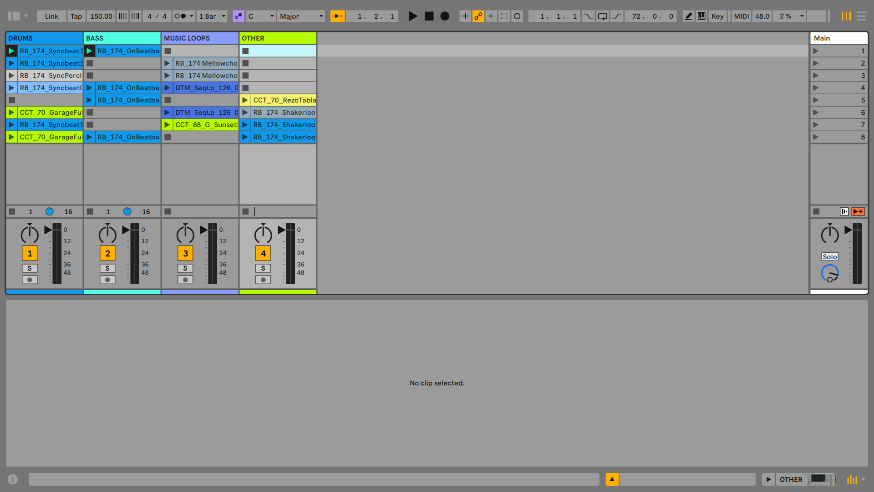The image size is (874, 492).
Task: Adjust the Main cue volume knob
Action: [x=829, y=273]
